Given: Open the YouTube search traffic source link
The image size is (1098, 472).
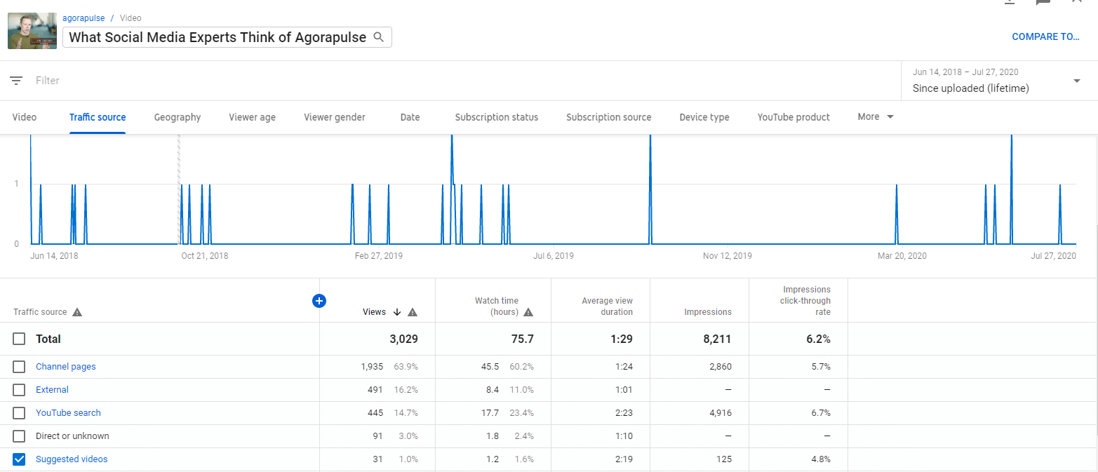Looking at the screenshot, I should tap(69, 413).
